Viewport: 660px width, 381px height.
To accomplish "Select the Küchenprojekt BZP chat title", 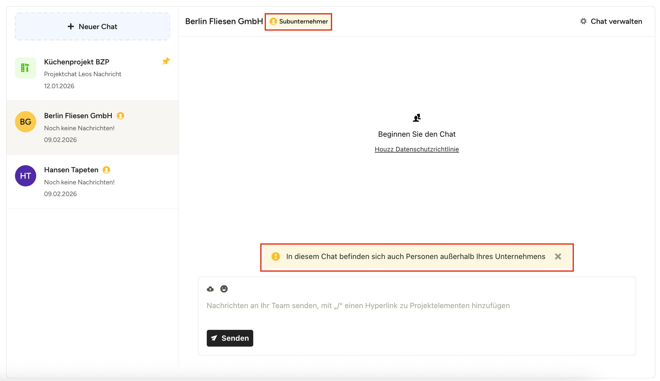I will (x=77, y=62).
